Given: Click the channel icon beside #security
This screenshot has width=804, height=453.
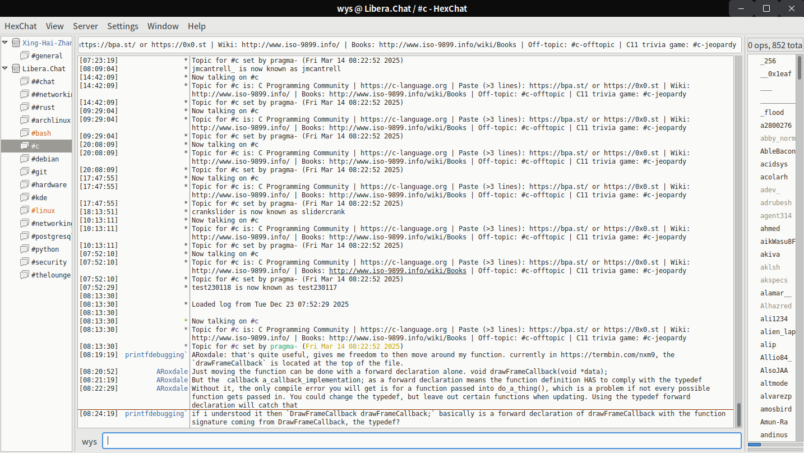Looking at the screenshot, I should [24, 262].
